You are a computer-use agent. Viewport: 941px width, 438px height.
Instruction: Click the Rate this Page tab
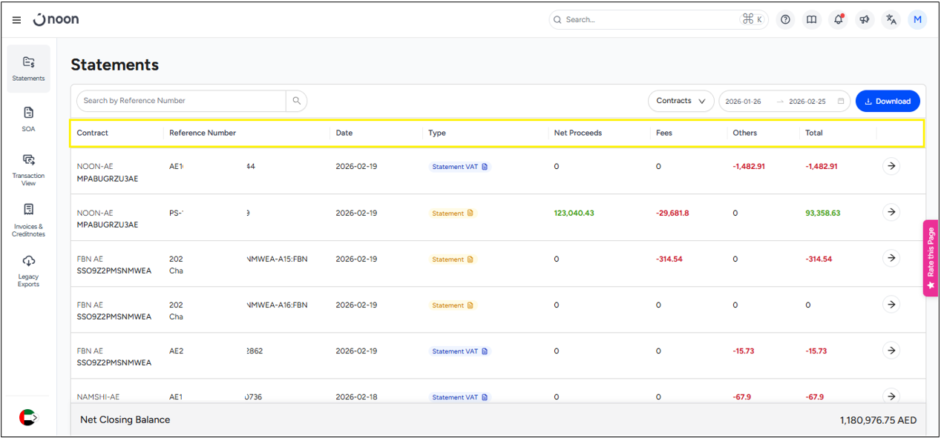931,258
